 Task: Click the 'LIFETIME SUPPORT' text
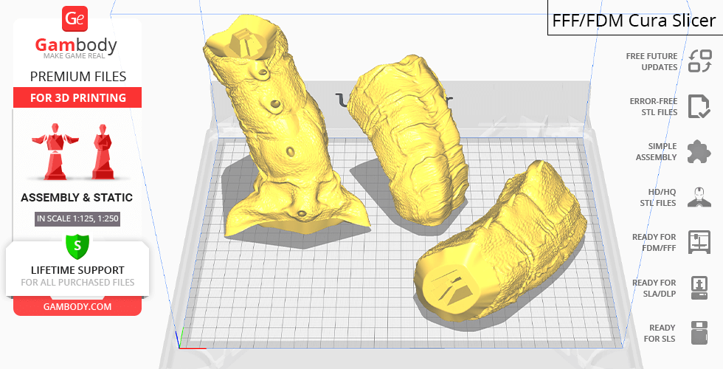point(77,270)
